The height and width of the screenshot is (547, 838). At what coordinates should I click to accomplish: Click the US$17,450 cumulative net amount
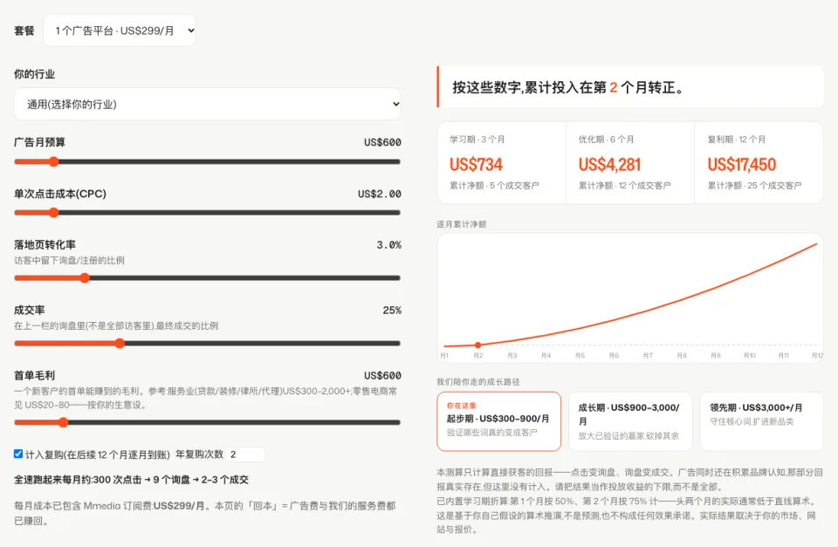(x=742, y=165)
